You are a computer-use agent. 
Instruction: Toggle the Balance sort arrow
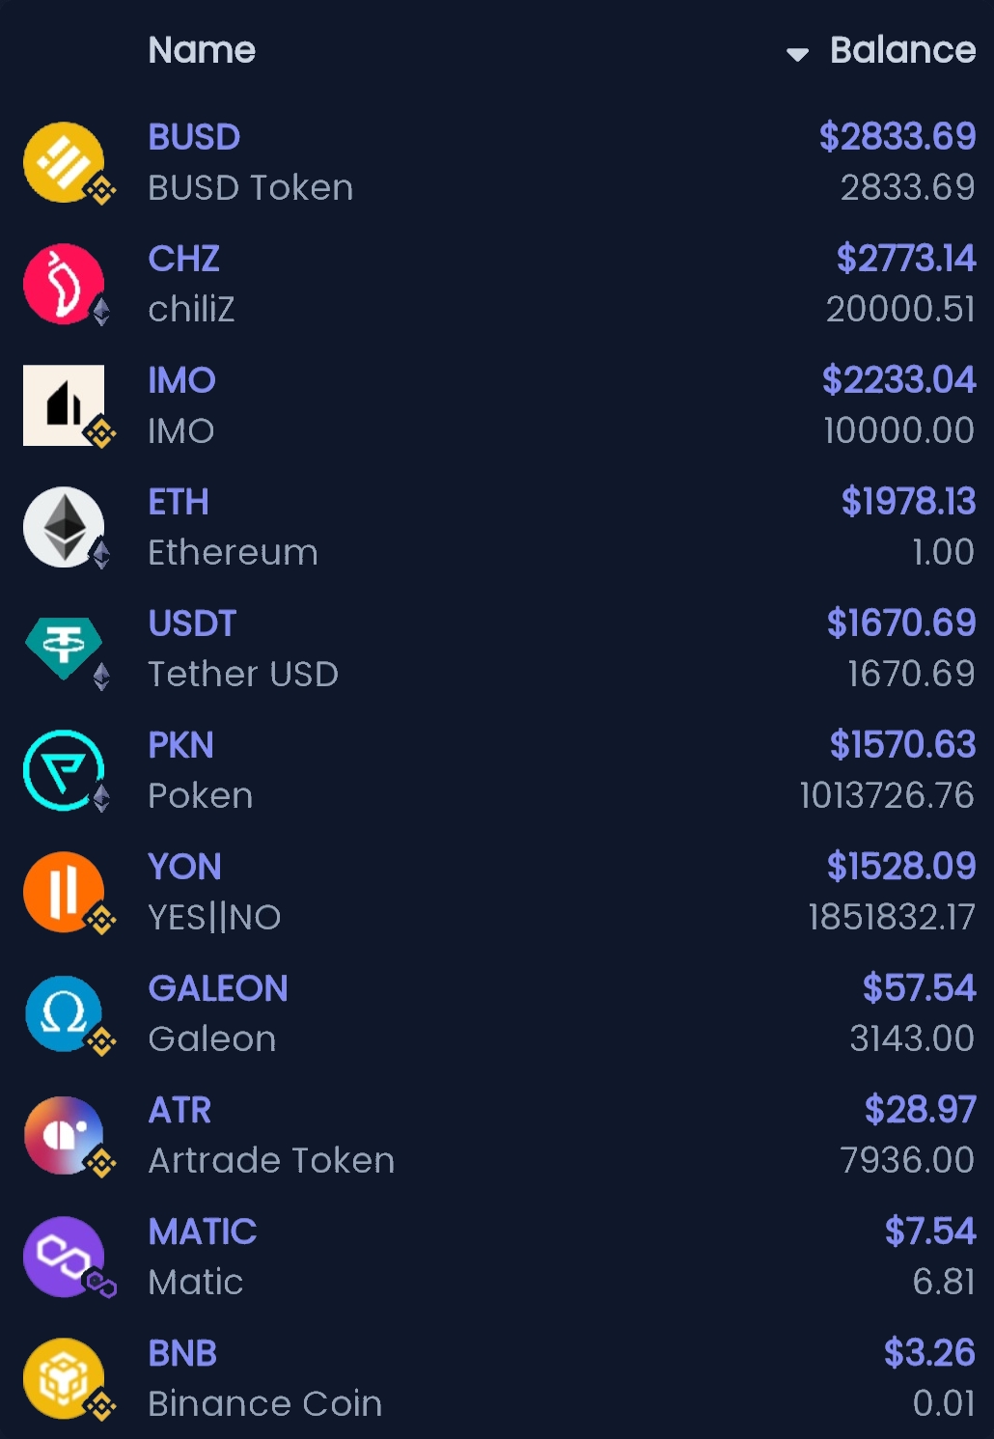click(797, 54)
